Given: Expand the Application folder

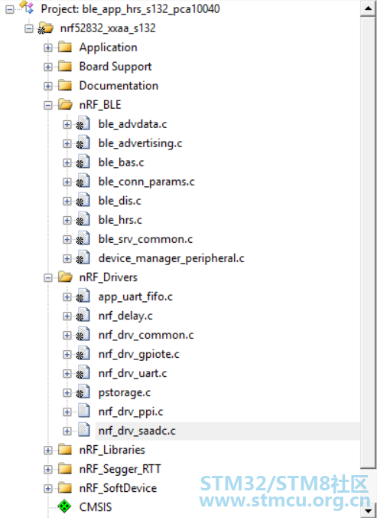Looking at the screenshot, I should coord(48,48).
